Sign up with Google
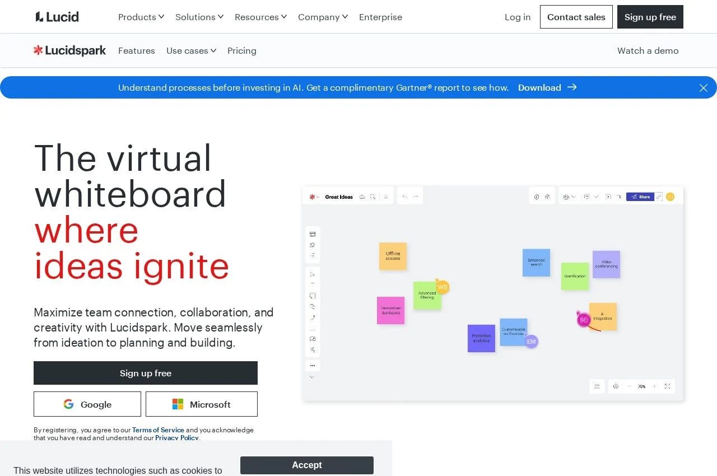Image resolution: width=717 pixels, height=476 pixels. coord(87,404)
